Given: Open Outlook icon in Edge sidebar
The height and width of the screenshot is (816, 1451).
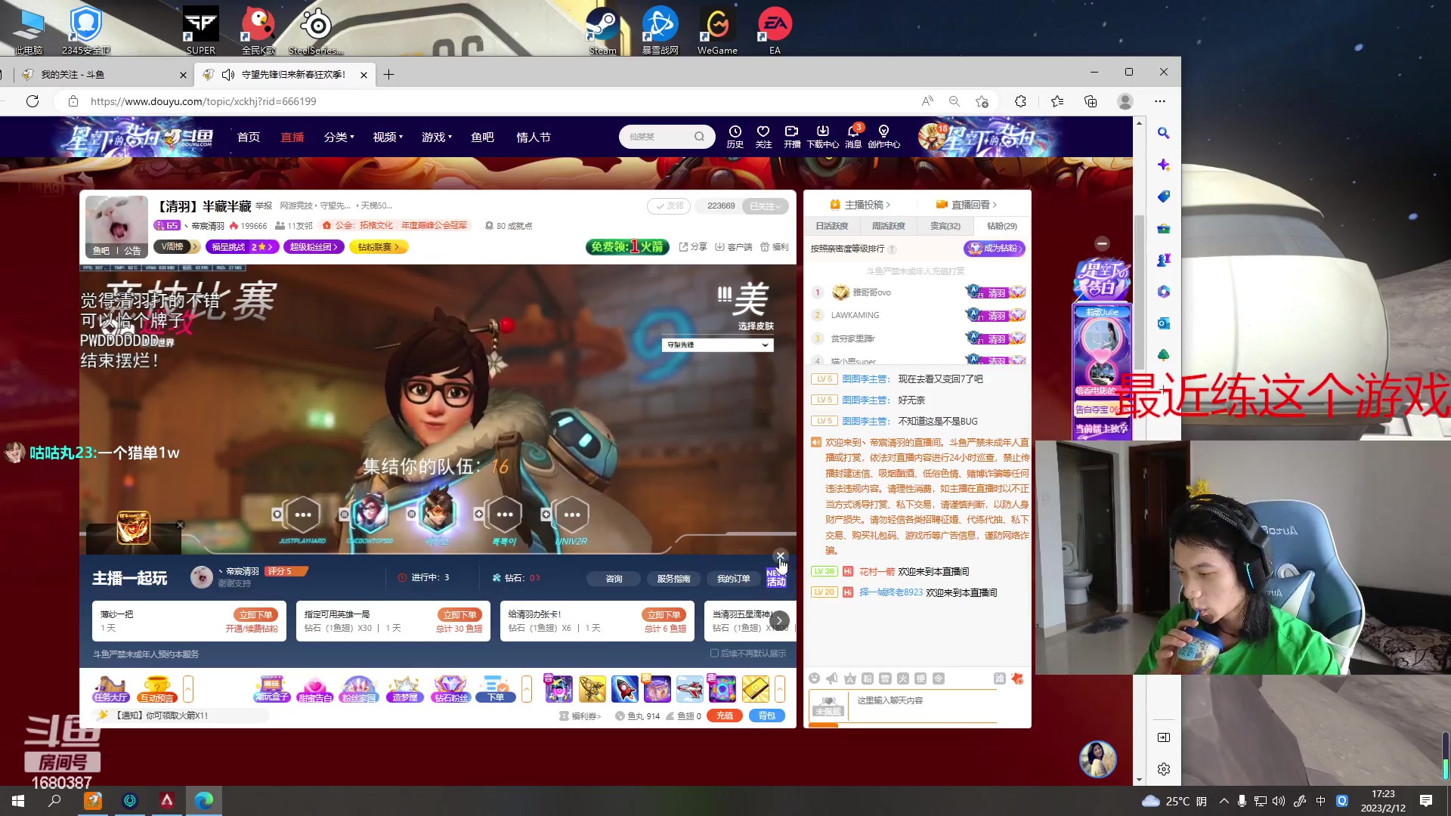Looking at the screenshot, I should pos(1164,323).
